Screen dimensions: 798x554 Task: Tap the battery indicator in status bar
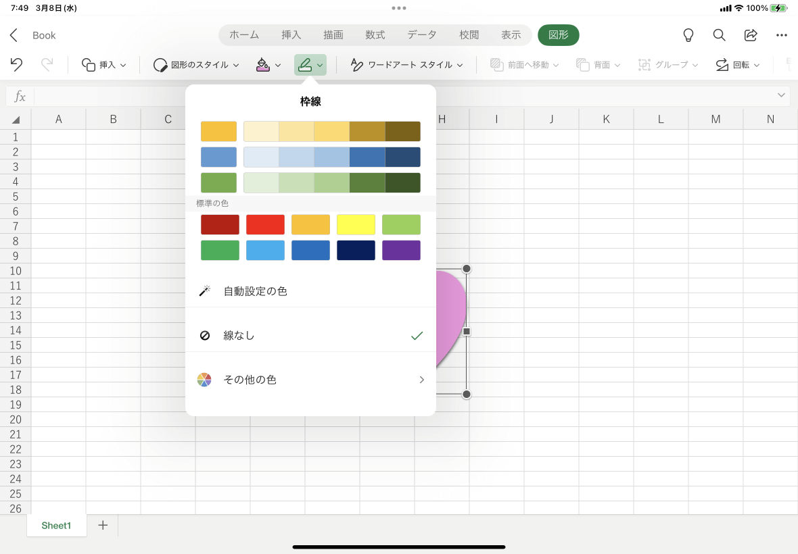coord(778,8)
